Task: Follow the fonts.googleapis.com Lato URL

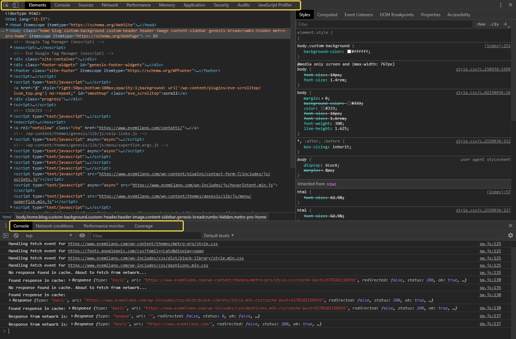Action: pos(136,251)
